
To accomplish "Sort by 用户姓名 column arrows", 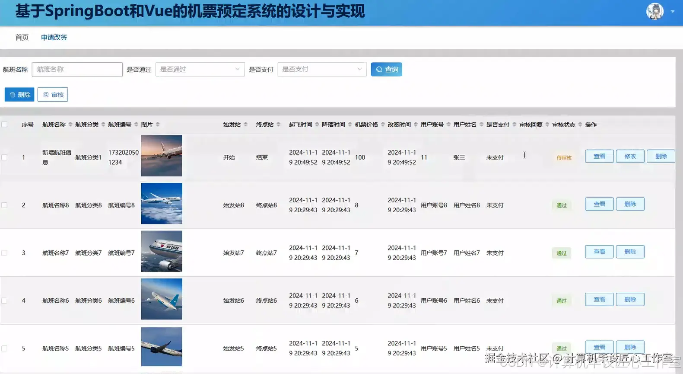I will click(481, 125).
